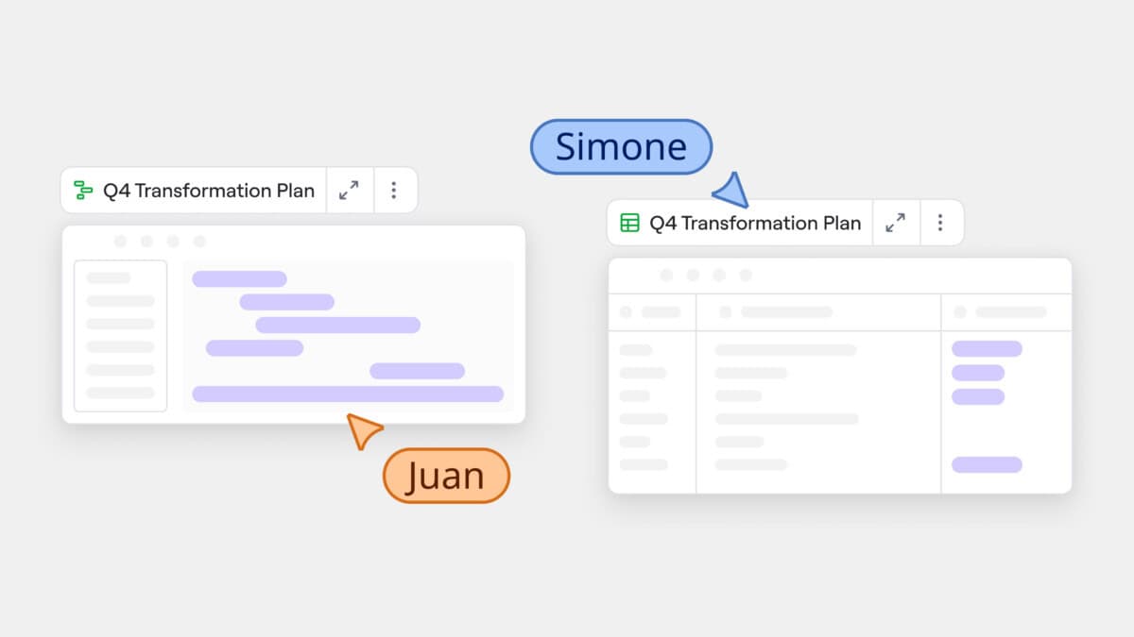Open the timeline preview card thumbnail
The height and width of the screenshot is (637, 1134).
click(294, 324)
